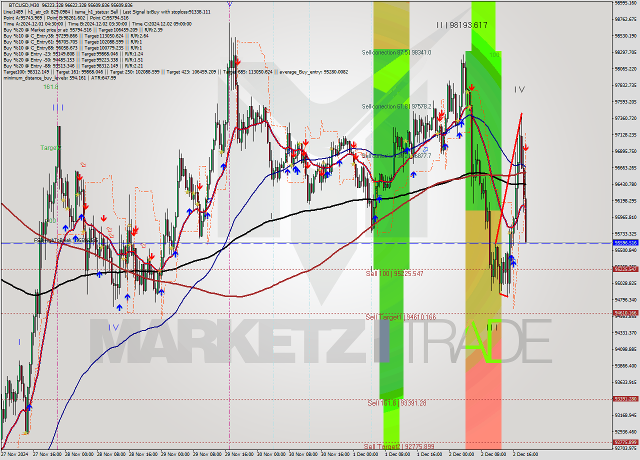
Task: Click the 'Buy %10 @ Entry -23' info line
Action: click(73, 53)
